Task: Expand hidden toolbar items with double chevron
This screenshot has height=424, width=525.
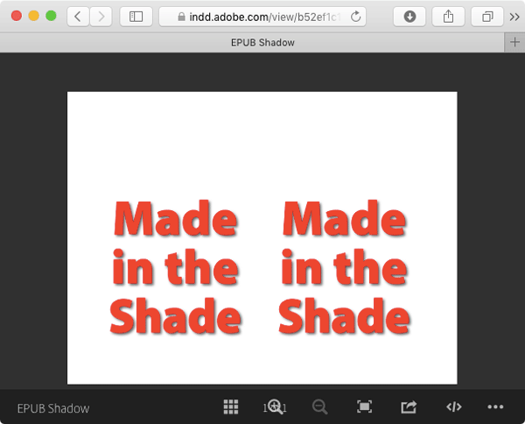Action: [x=514, y=17]
